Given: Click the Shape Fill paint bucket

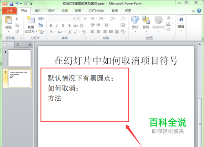Looking at the screenshot, I should coord(169,18).
